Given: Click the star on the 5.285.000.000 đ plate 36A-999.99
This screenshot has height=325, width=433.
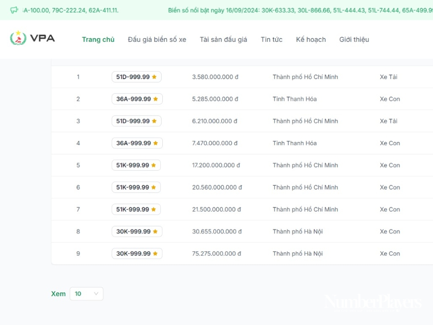Looking at the screenshot, I should pos(156,99).
